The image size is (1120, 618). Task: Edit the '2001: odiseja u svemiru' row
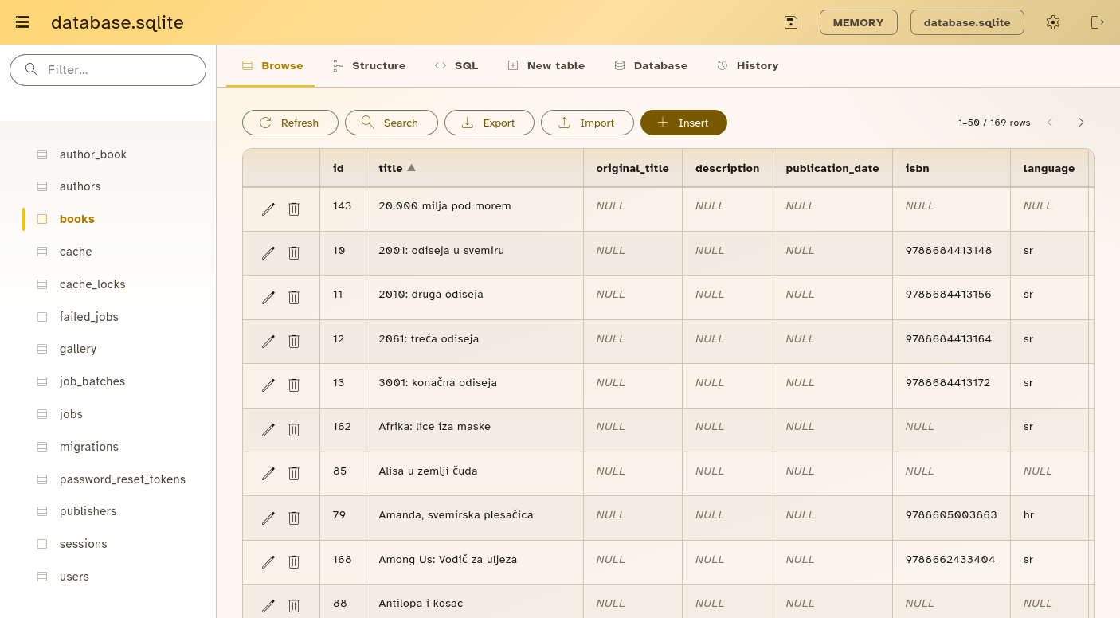coord(268,253)
